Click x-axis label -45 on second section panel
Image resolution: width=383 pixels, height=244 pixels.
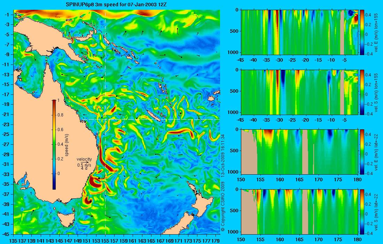tap(241, 120)
